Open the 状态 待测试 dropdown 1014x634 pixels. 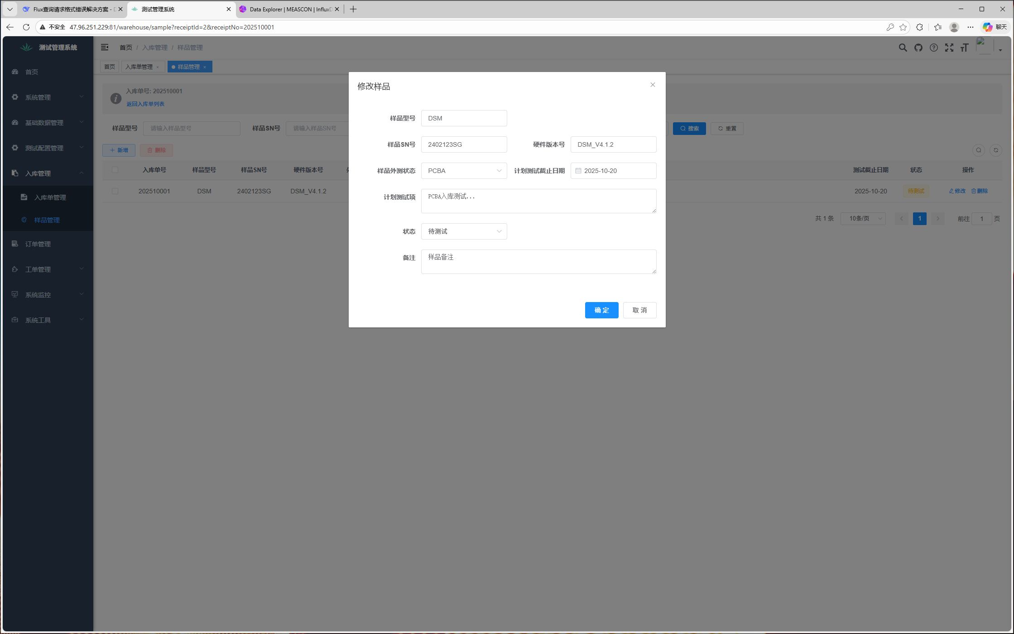(x=464, y=231)
